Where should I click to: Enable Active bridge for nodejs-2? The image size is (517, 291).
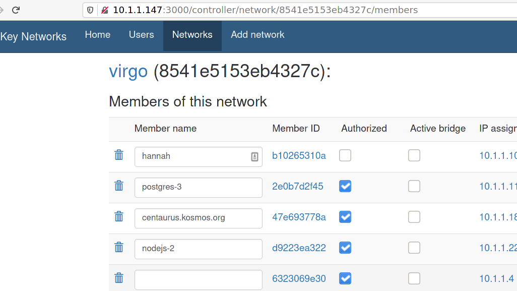click(x=414, y=248)
